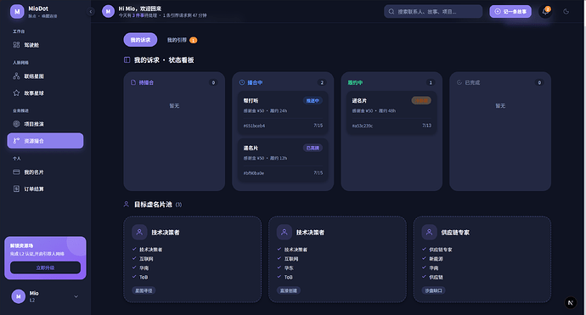Open the 递名片 card in 撮合中 column
This screenshot has width=586, height=315.
(283, 160)
